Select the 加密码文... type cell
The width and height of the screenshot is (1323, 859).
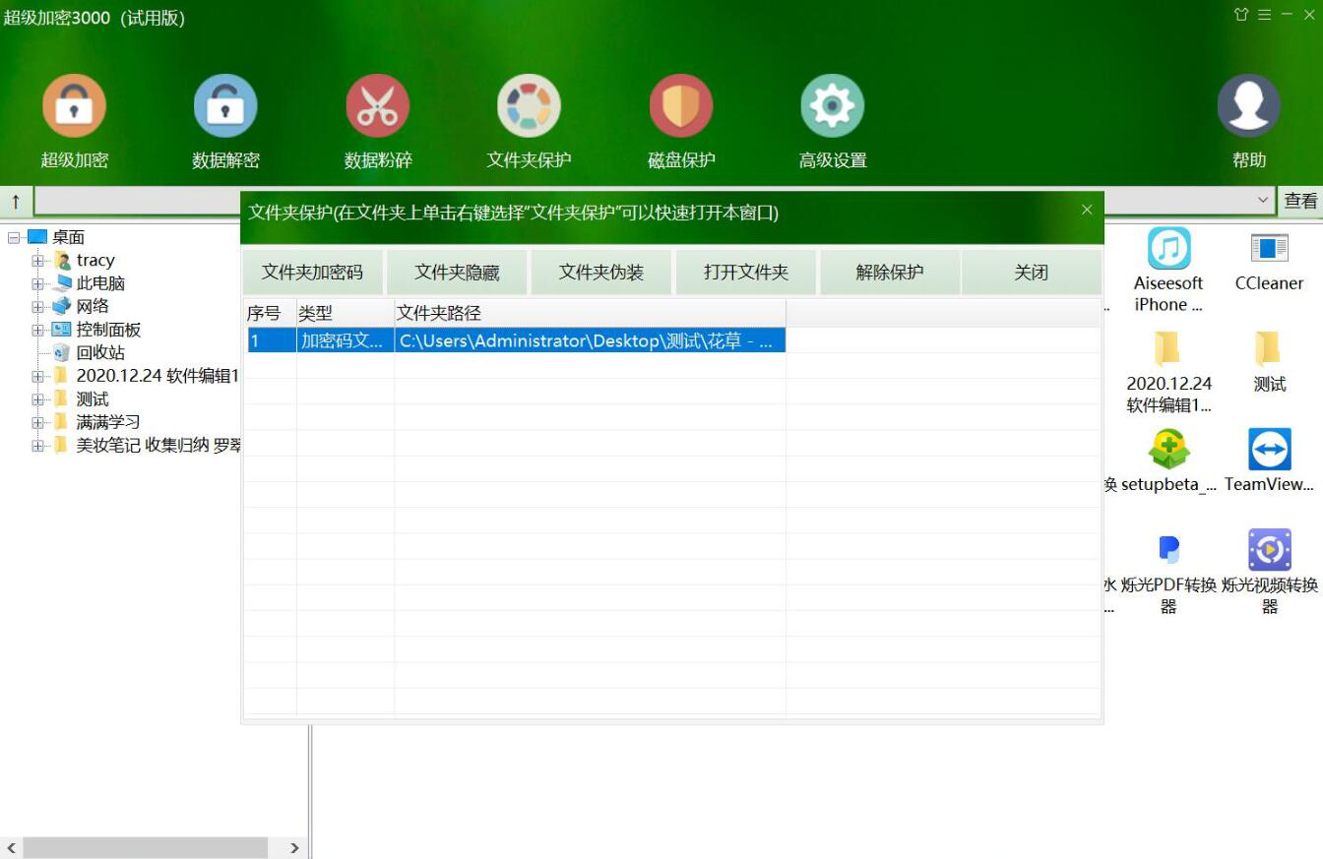[x=346, y=340]
